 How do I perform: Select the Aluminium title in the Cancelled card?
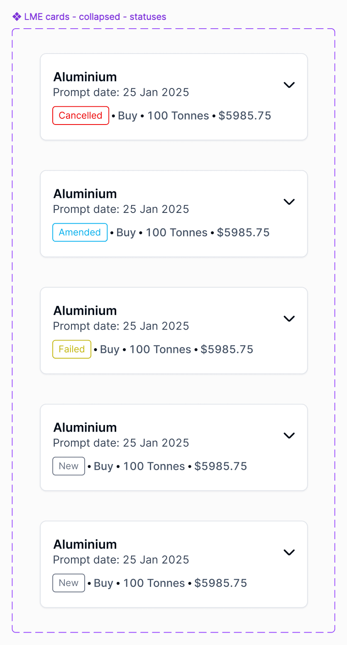pyautogui.click(x=85, y=77)
